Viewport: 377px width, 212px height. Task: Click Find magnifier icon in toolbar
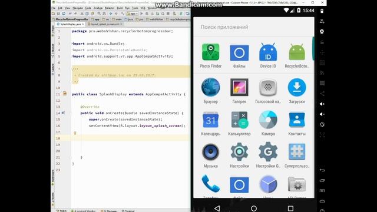[99, 14]
